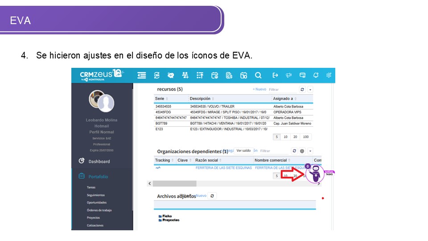Open the calendar date icon
The height and width of the screenshot is (241, 428).
click(x=243, y=75)
